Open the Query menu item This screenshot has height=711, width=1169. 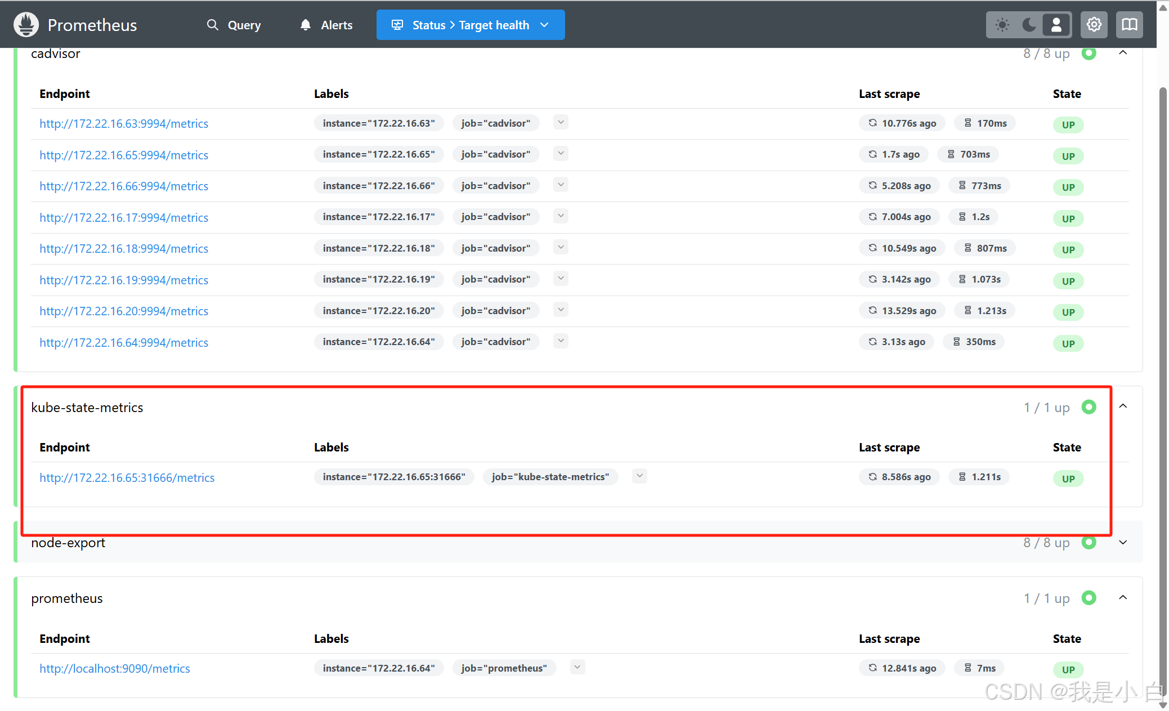click(244, 25)
